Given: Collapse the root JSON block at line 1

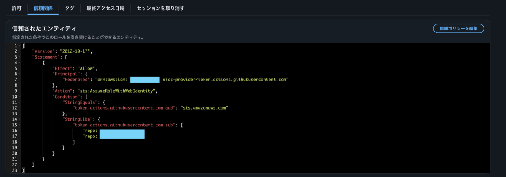Looking at the screenshot, I should tap(20, 46).
